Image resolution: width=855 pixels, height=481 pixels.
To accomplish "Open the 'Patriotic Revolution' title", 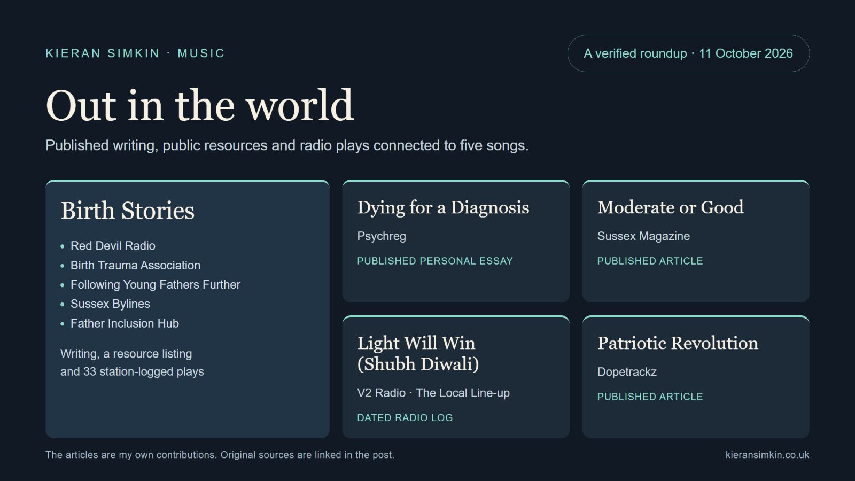I will pyautogui.click(x=678, y=343).
